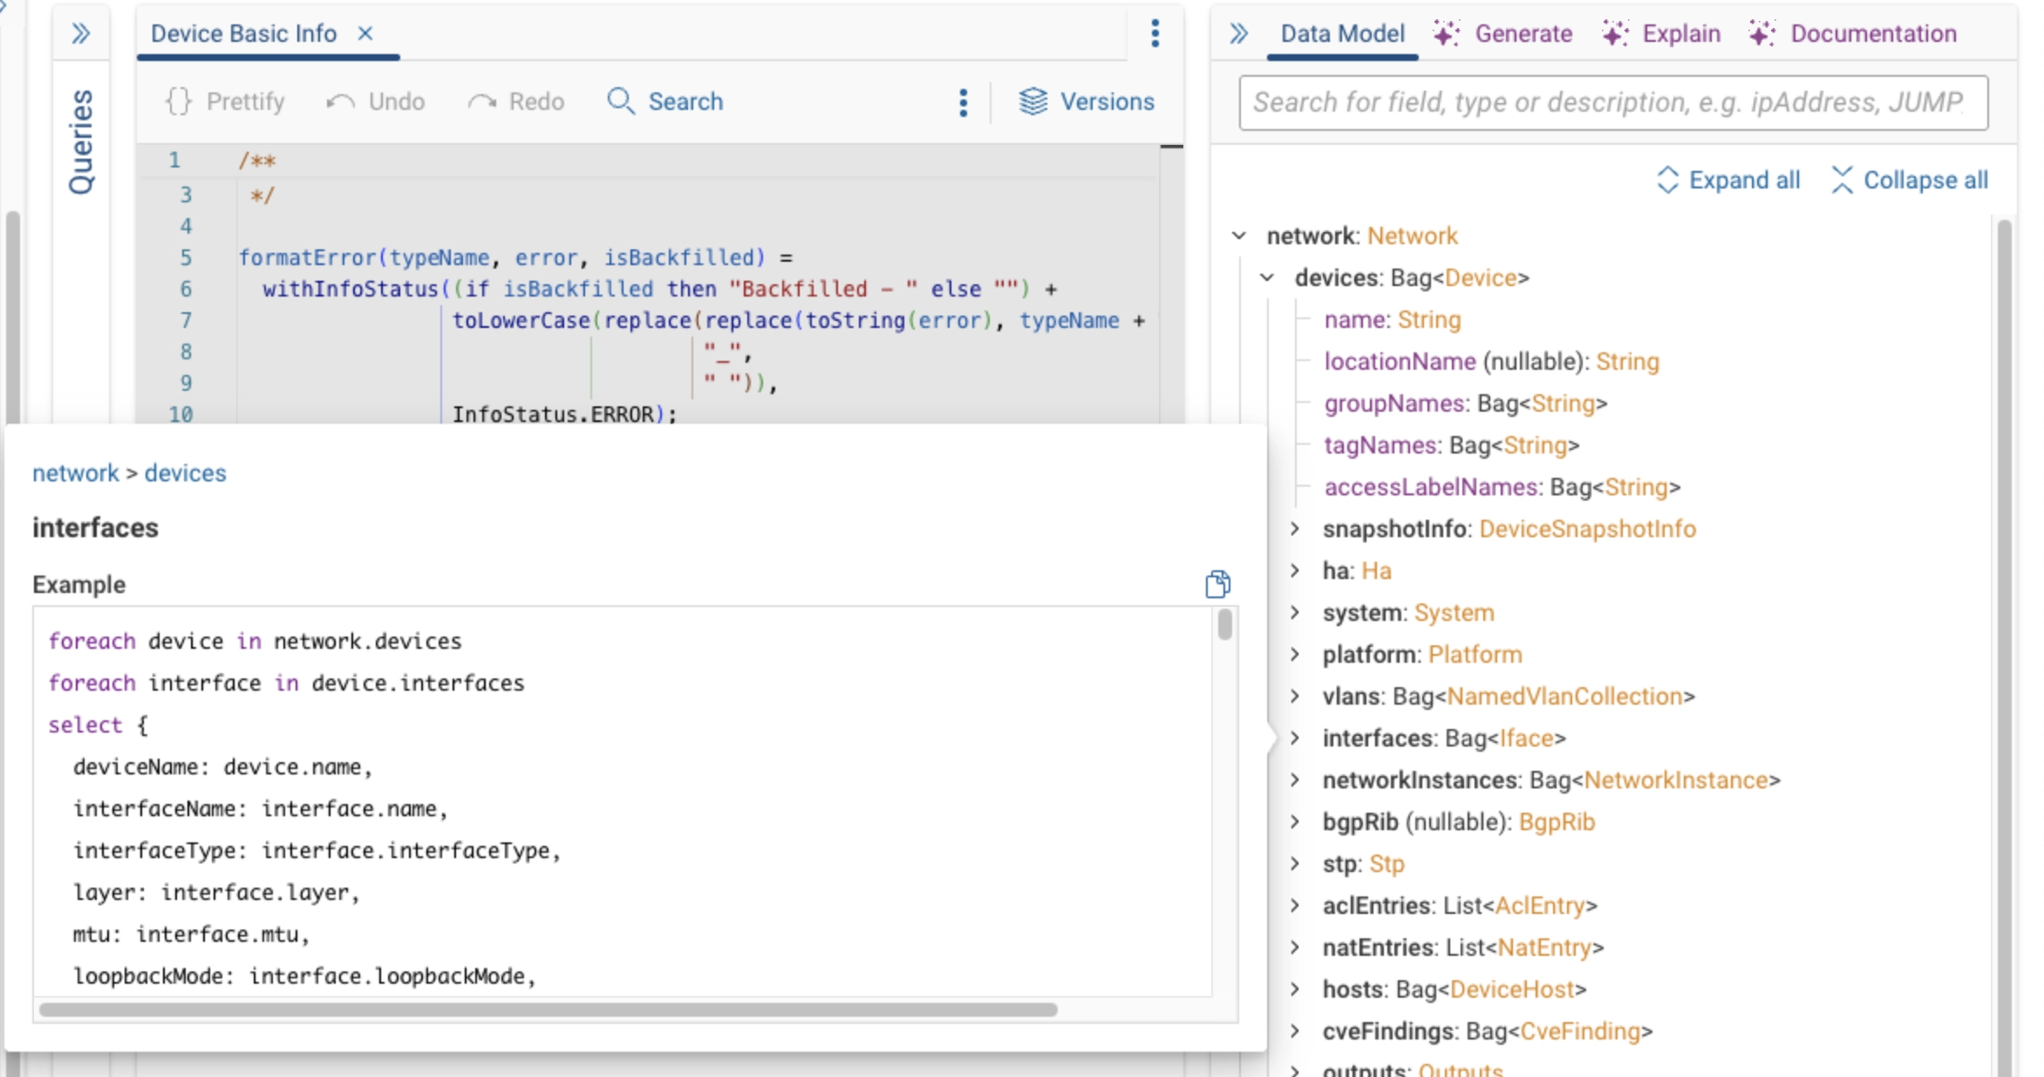
Task: Follow the devices breadcrumb link
Action: pos(185,473)
